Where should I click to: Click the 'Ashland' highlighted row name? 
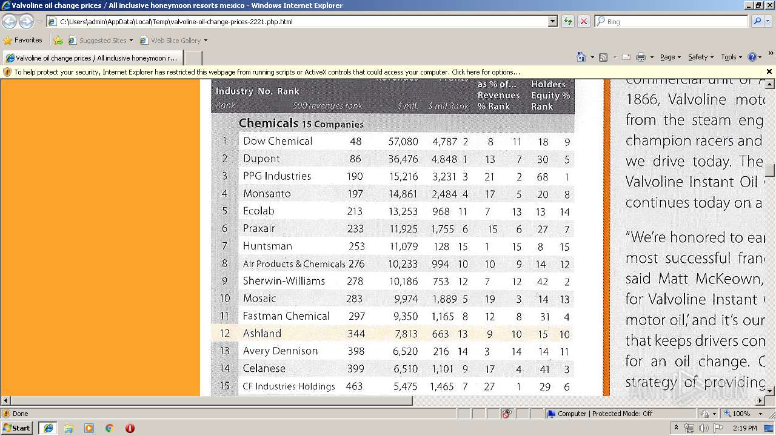click(262, 334)
